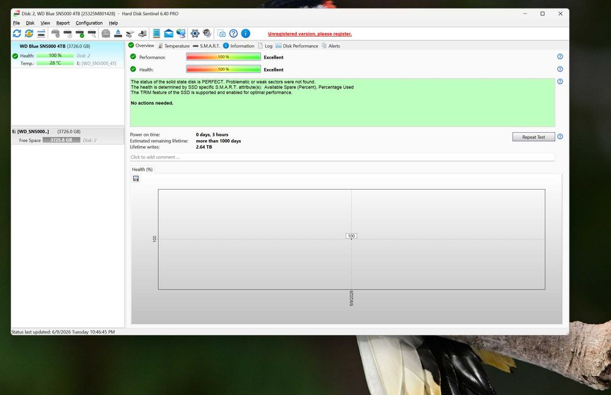Click the No actions needed. text
This screenshot has height=395, width=611.
pyautogui.click(x=152, y=103)
